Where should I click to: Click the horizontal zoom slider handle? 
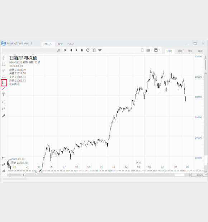(10, 175)
